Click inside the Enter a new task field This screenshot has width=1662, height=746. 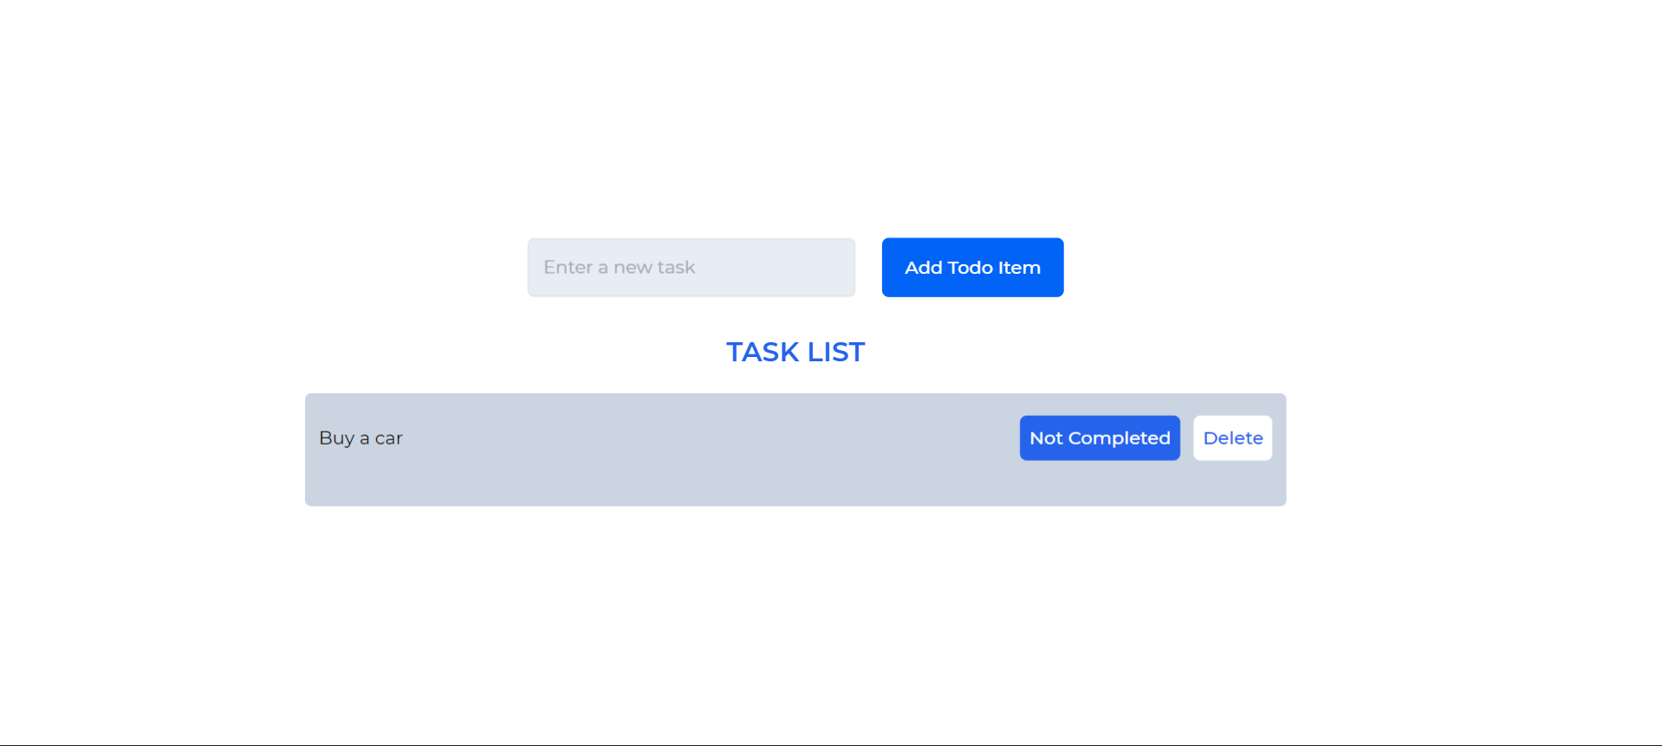point(690,267)
